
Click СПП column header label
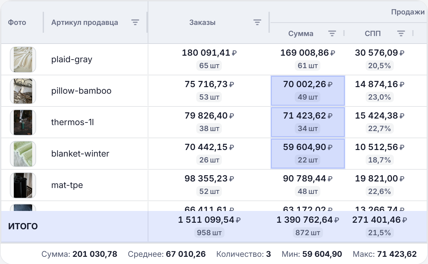(373, 33)
